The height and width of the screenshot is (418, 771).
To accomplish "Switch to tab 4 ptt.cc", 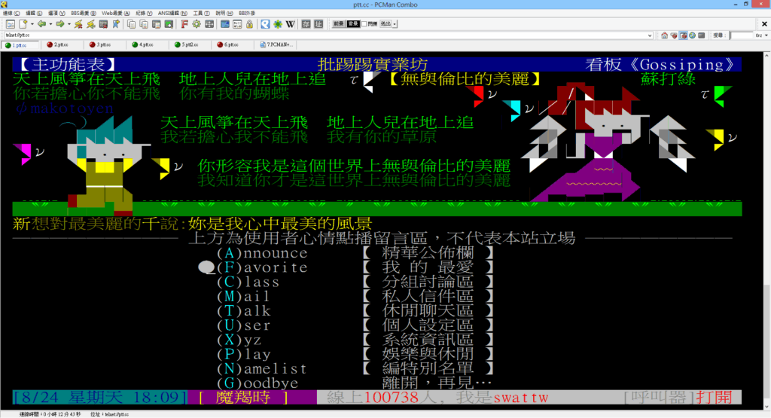I will tap(145, 44).
